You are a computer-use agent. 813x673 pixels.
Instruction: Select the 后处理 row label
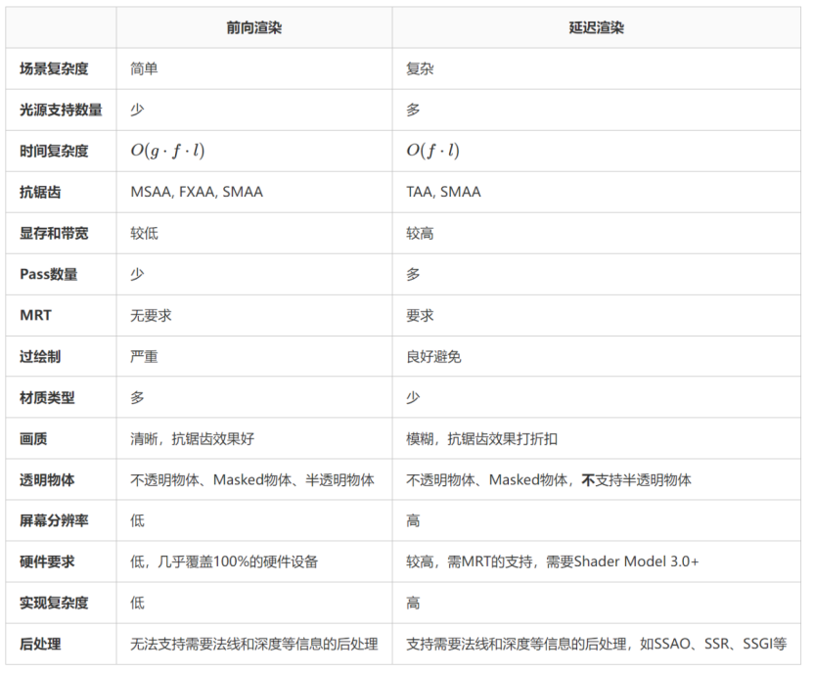pyautogui.click(x=40, y=644)
